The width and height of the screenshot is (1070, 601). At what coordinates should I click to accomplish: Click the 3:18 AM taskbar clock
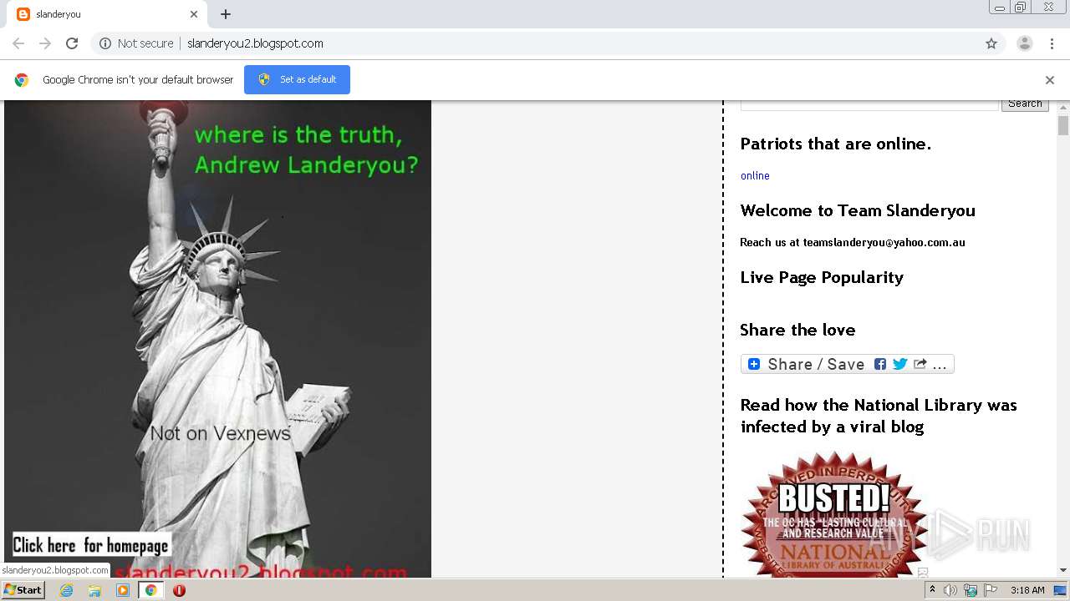[x=1027, y=590]
